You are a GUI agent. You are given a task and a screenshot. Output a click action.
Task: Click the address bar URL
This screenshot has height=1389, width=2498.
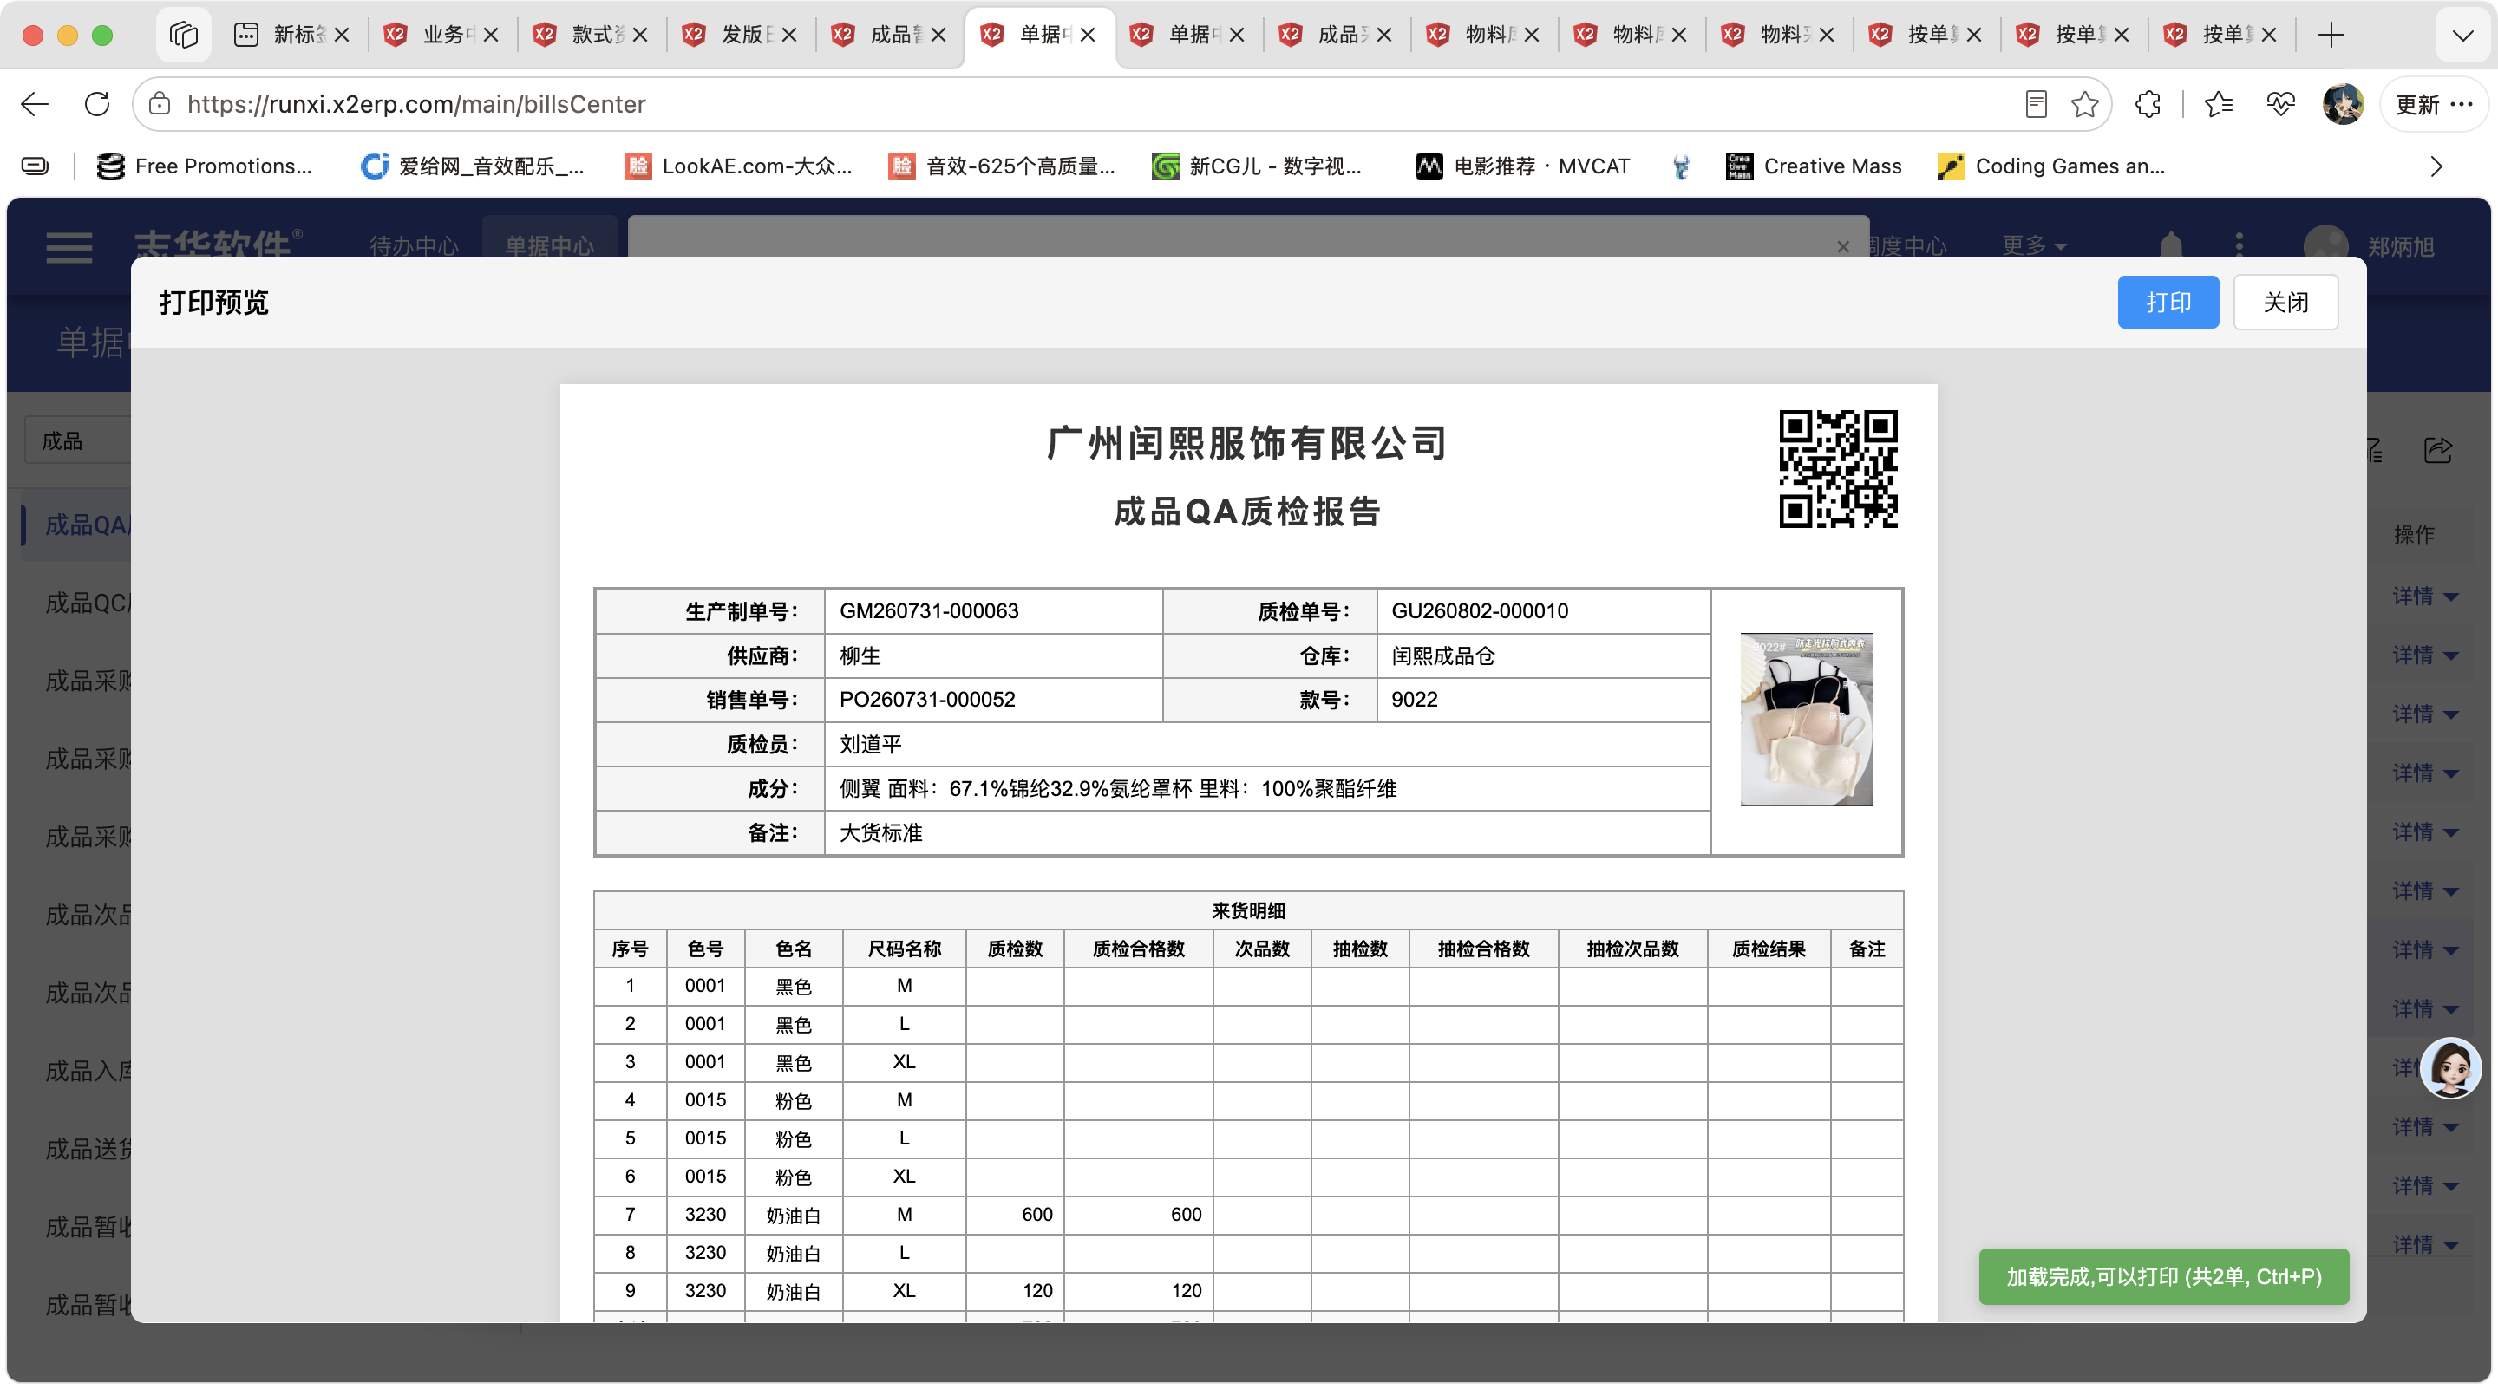pos(416,104)
